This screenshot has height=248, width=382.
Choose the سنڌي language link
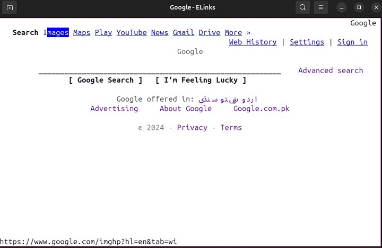coord(208,99)
